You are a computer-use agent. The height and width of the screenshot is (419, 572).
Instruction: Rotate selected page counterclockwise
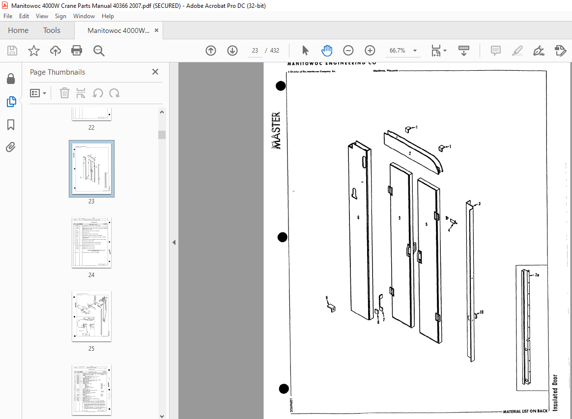click(x=98, y=93)
